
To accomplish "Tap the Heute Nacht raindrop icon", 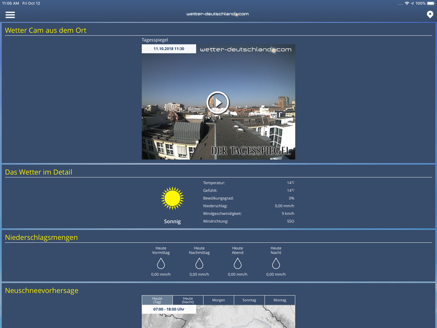I will (x=276, y=263).
